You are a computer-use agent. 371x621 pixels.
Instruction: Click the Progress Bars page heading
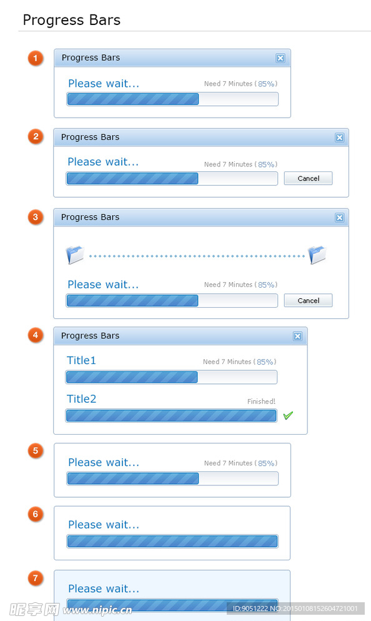pos(72,20)
